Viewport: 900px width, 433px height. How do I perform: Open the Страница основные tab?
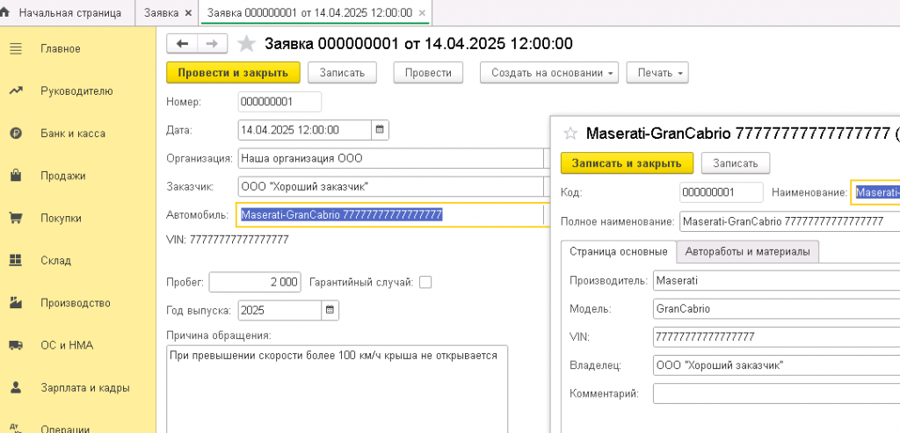(x=618, y=251)
